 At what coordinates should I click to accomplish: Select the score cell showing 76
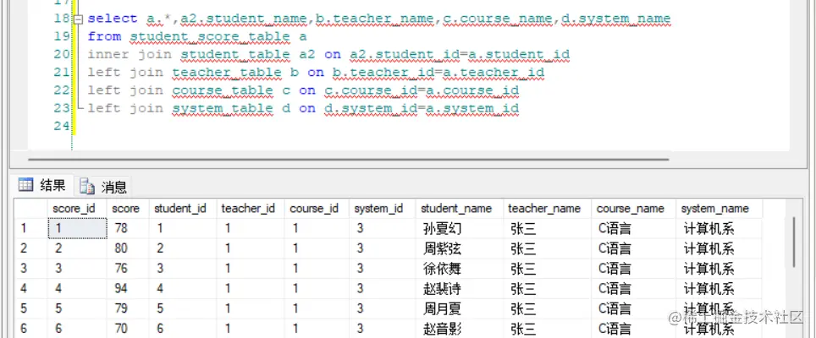tap(128, 269)
